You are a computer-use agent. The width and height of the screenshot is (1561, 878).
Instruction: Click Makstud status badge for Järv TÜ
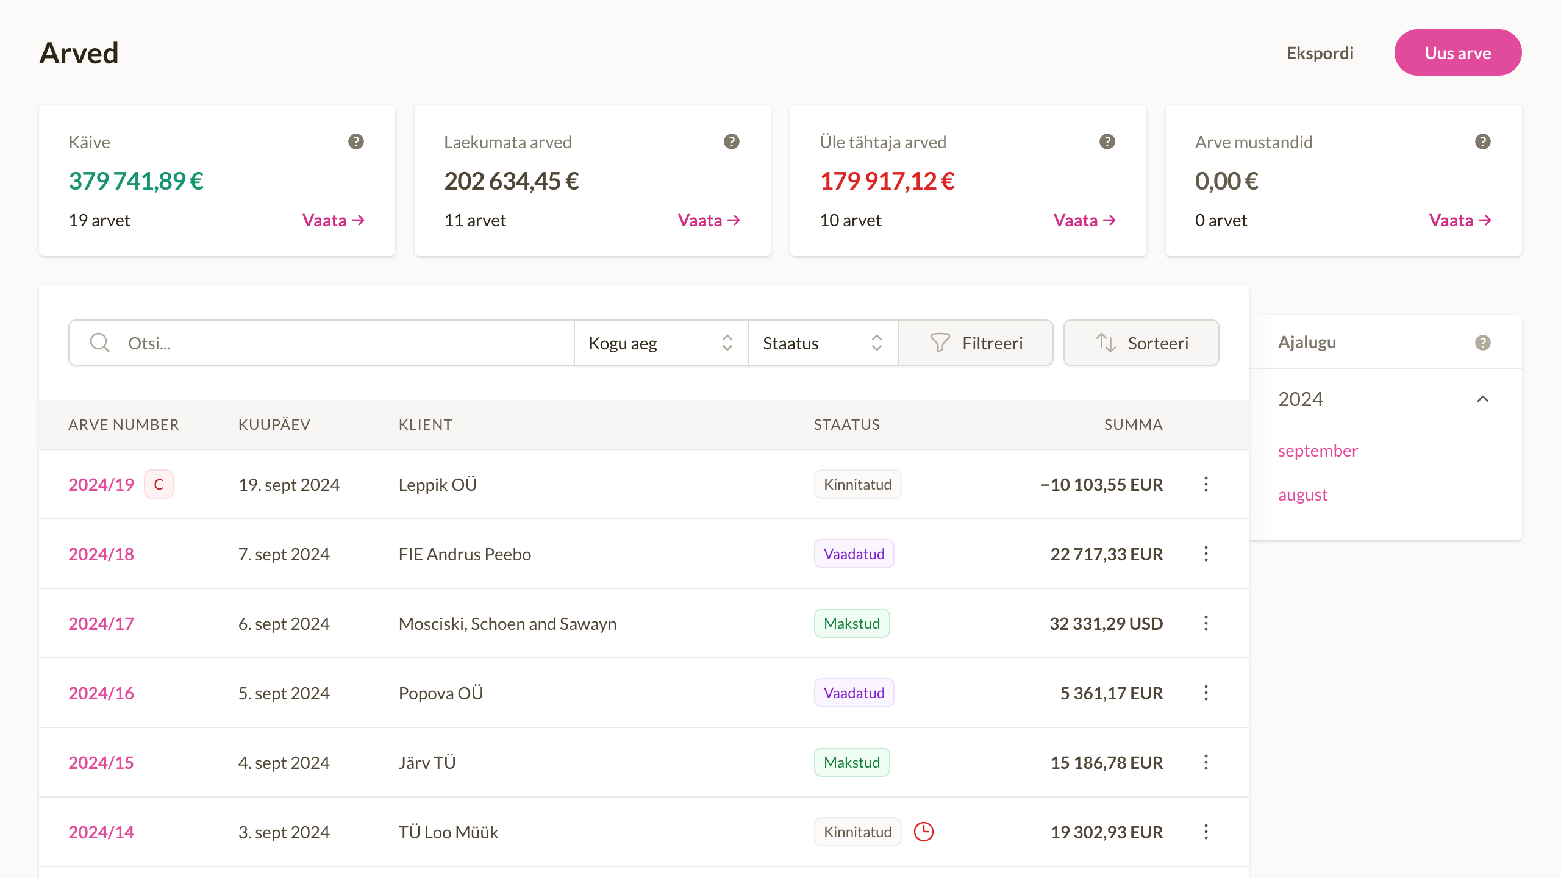[852, 762]
